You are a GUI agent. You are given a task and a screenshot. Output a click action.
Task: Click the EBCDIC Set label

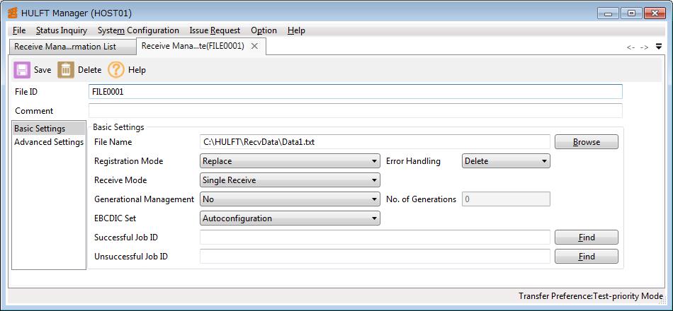[x=115, y=218]
